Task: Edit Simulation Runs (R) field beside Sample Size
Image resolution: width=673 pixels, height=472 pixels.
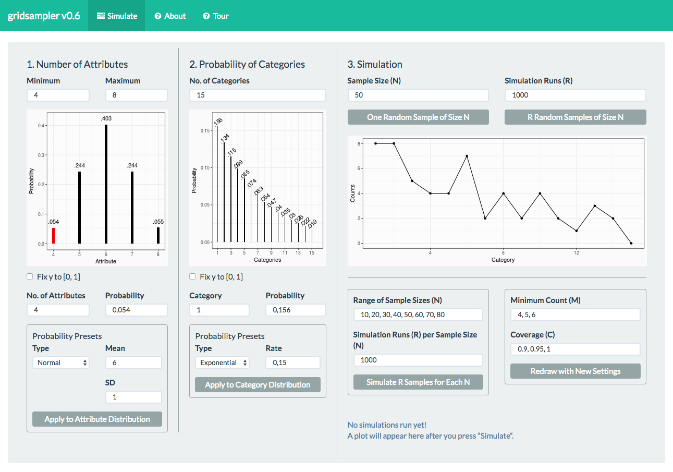Action: (x=576, y=95)
